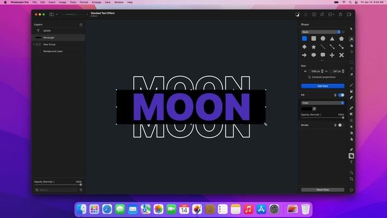Open the Arrange menu

tap(96, 2)
